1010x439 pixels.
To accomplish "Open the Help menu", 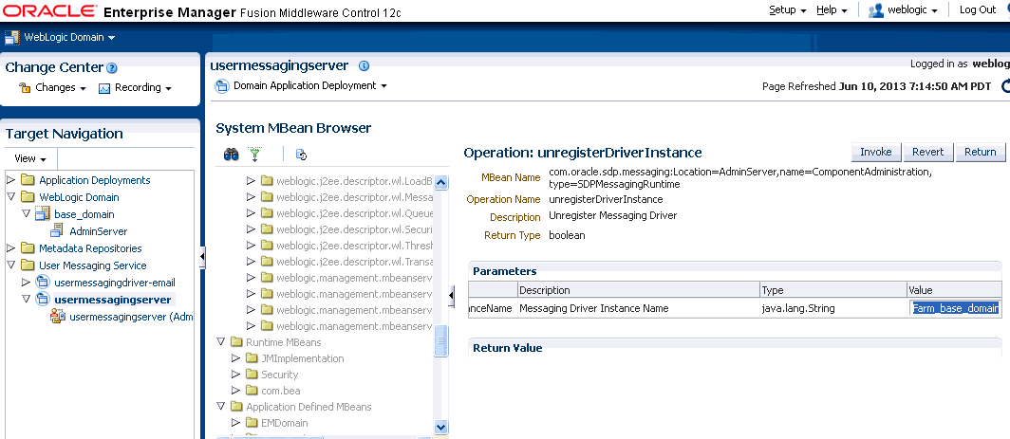I will point(832,9).
